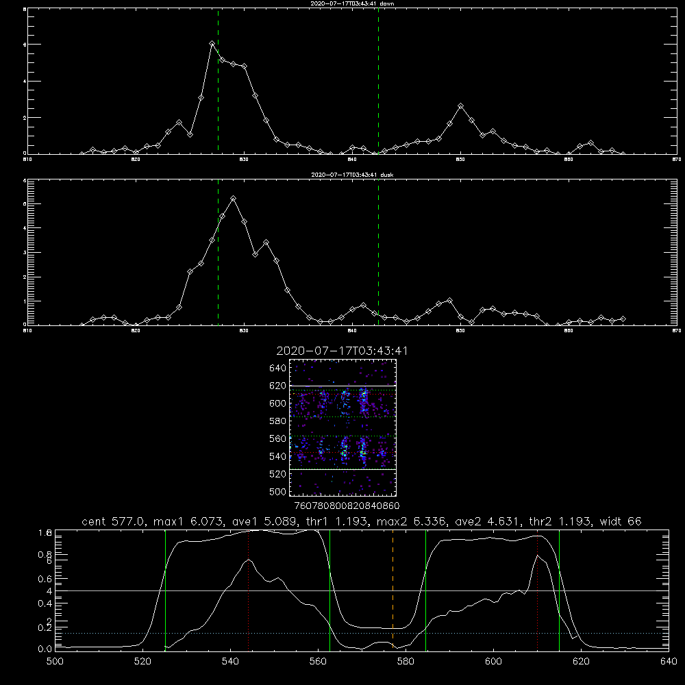Click the 560 label on the heatmap's y-axis
This screenshot has height=685, width=685.
tap(278, 438)
